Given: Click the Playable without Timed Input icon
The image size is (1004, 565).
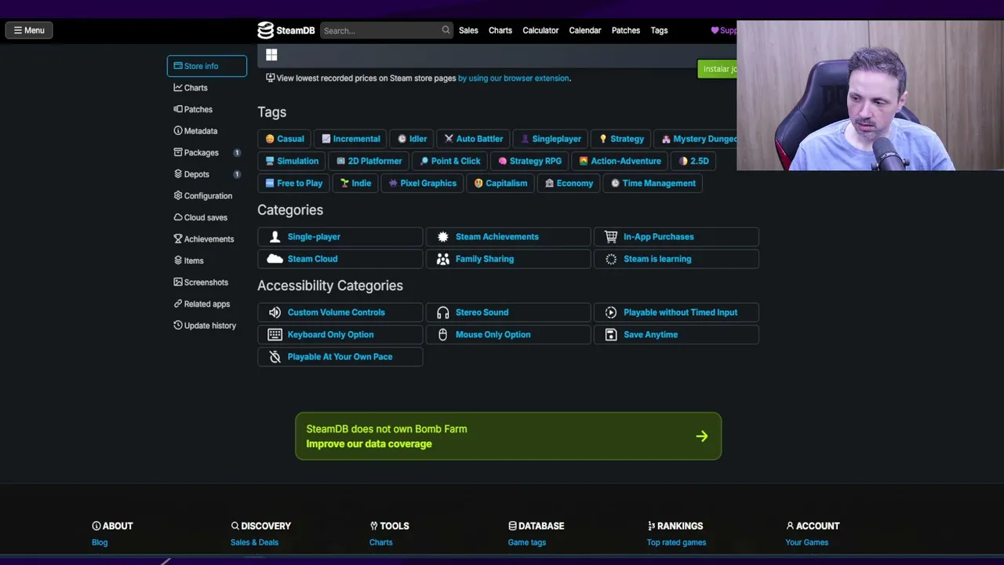Looking at the screenshot, I should coord(611,312).
